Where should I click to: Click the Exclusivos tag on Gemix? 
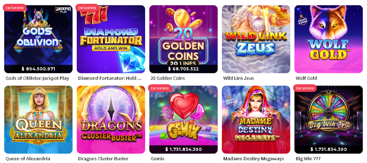pyautogui.click(x=159, y=88)
